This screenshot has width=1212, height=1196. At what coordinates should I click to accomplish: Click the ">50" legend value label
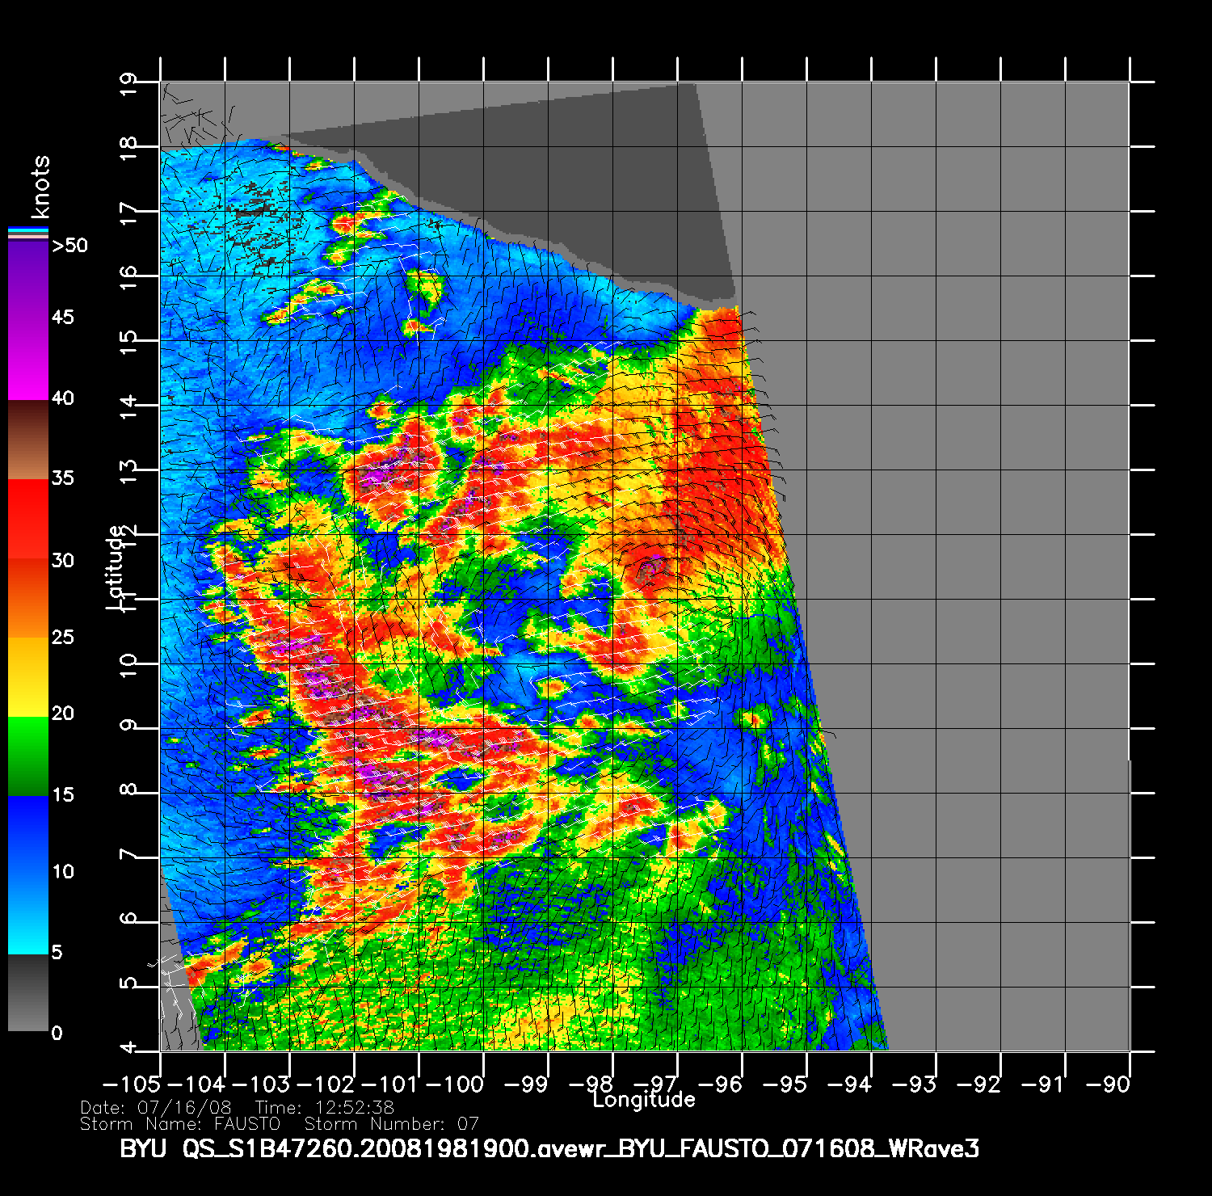click(69, 246)
